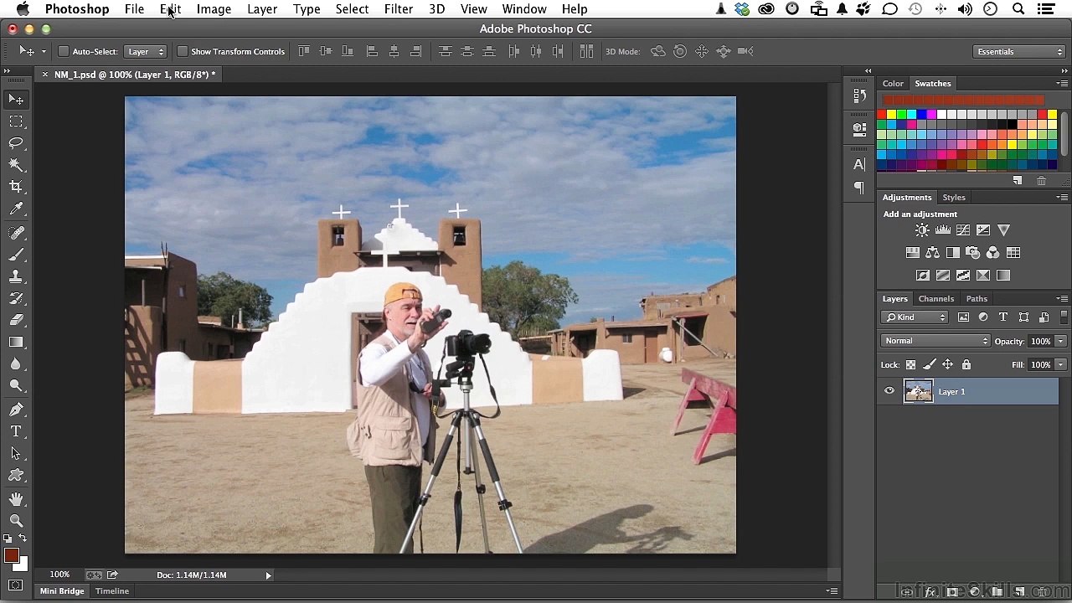Select the Brush tool
The height and width of the screenshot is (603, 1072).
tap(16, 255)
